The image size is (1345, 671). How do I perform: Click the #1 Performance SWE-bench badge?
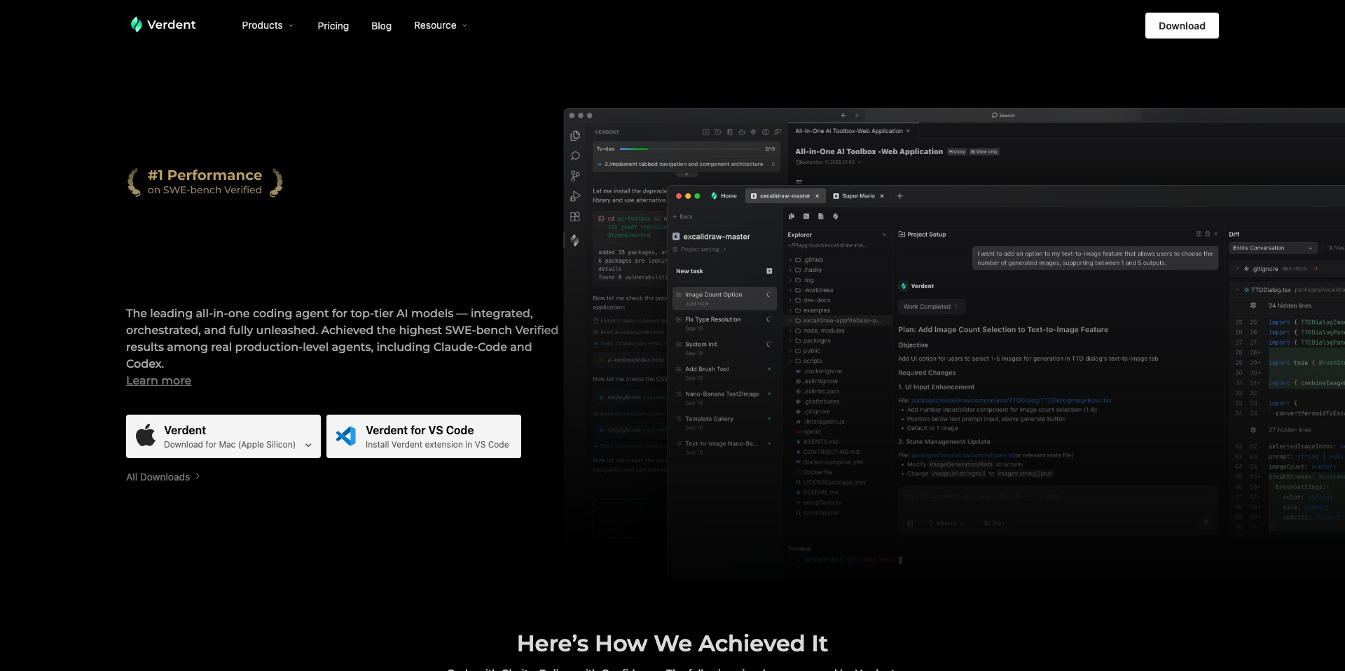tap(205, 182)
